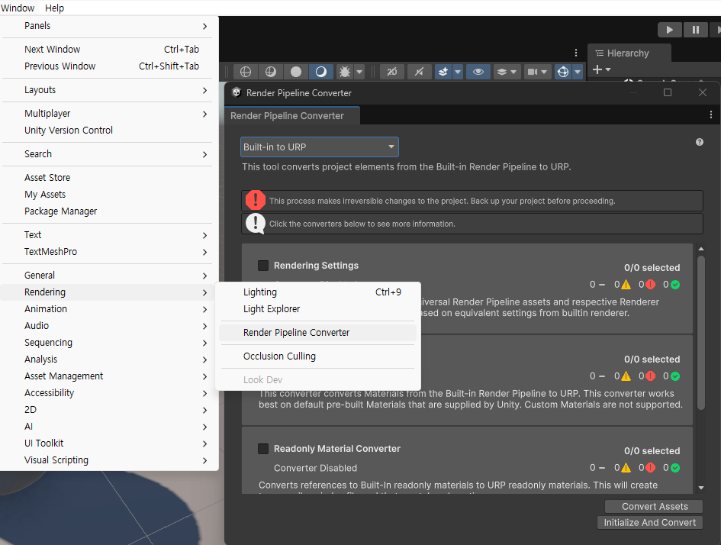721x545 pixels.
Task: Click the plus icon in Hierarchy panel
Action: tap(597, 69)
